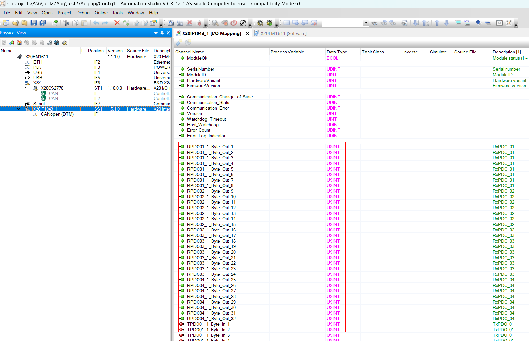Select the Communication_Error channel
The width and height of the screenshot is (529, 341).
click(208, 108)
